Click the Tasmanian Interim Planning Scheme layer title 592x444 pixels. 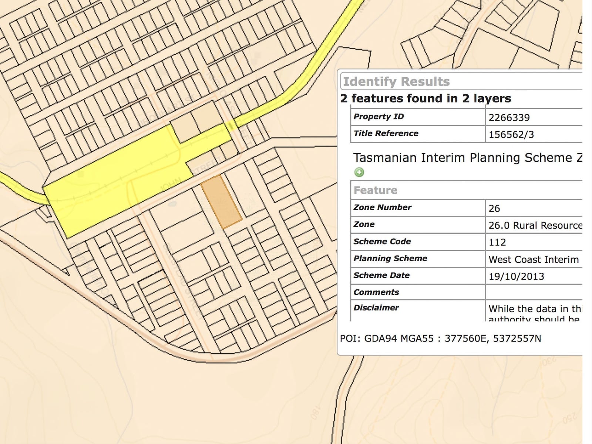coord(468,158)
